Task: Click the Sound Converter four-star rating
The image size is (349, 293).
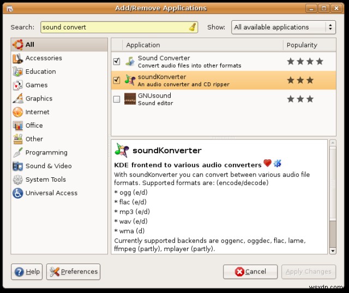Action: pos(305,61)
